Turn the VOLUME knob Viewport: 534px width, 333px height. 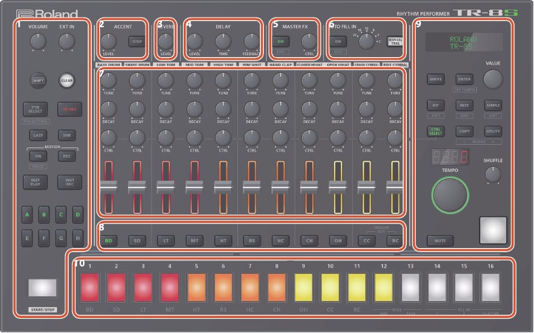coord(38,42)
